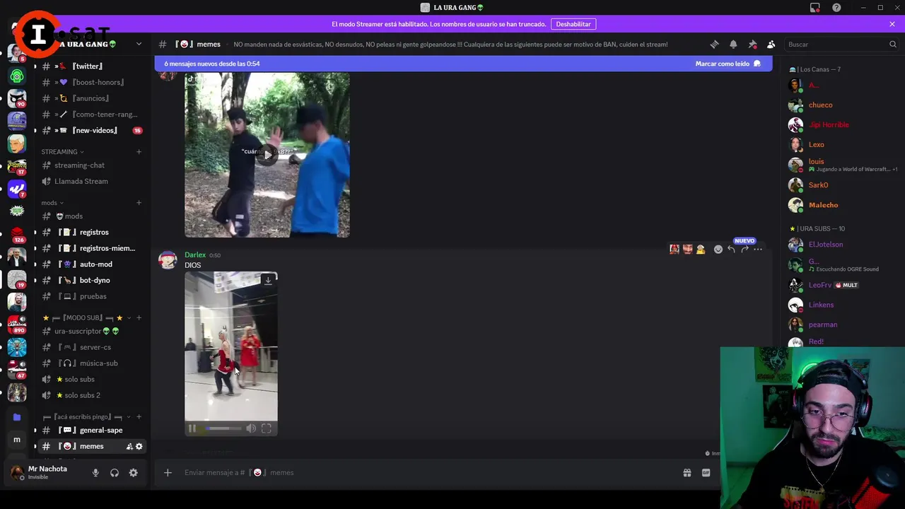The width and height of the screenshot is (905, 509).
Task: Play the TikTok video thumbnail above
Action: pyautogui.click(x=267, y=154)
